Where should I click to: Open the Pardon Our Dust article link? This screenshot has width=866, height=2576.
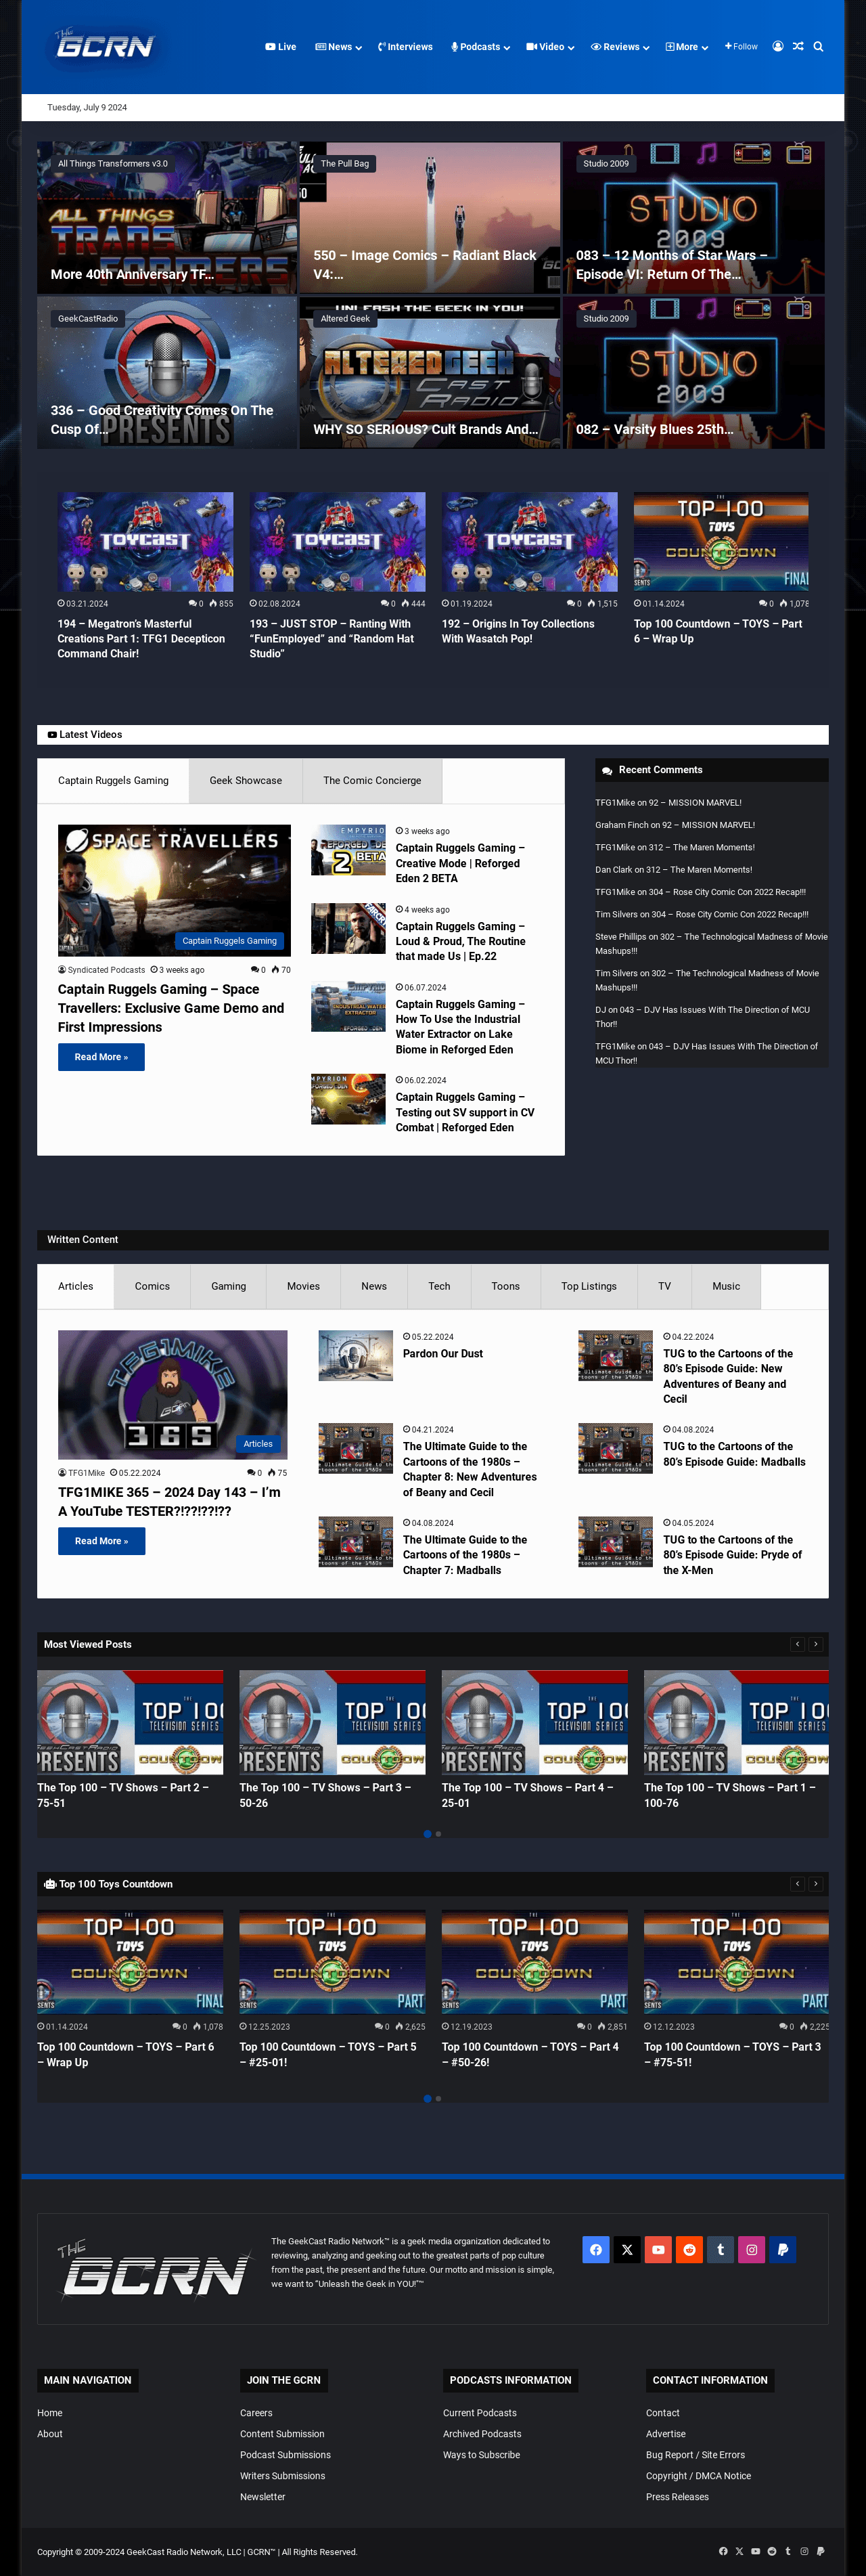(442, 1353)
